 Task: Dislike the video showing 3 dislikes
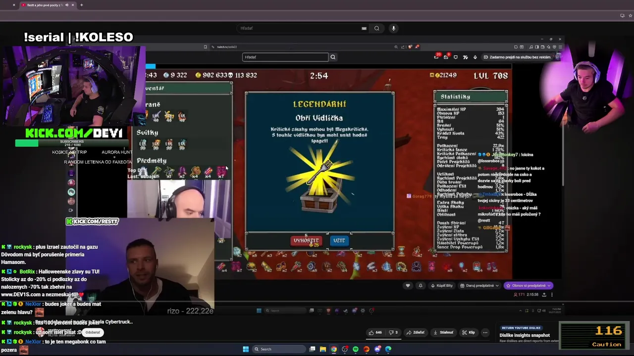[393, 332]
